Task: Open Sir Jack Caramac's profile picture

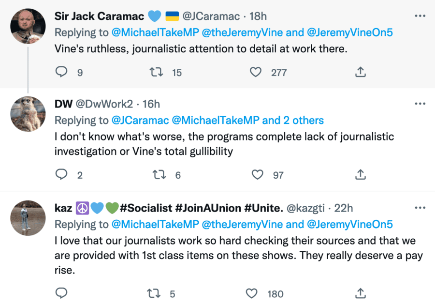Action: point(28,26)
